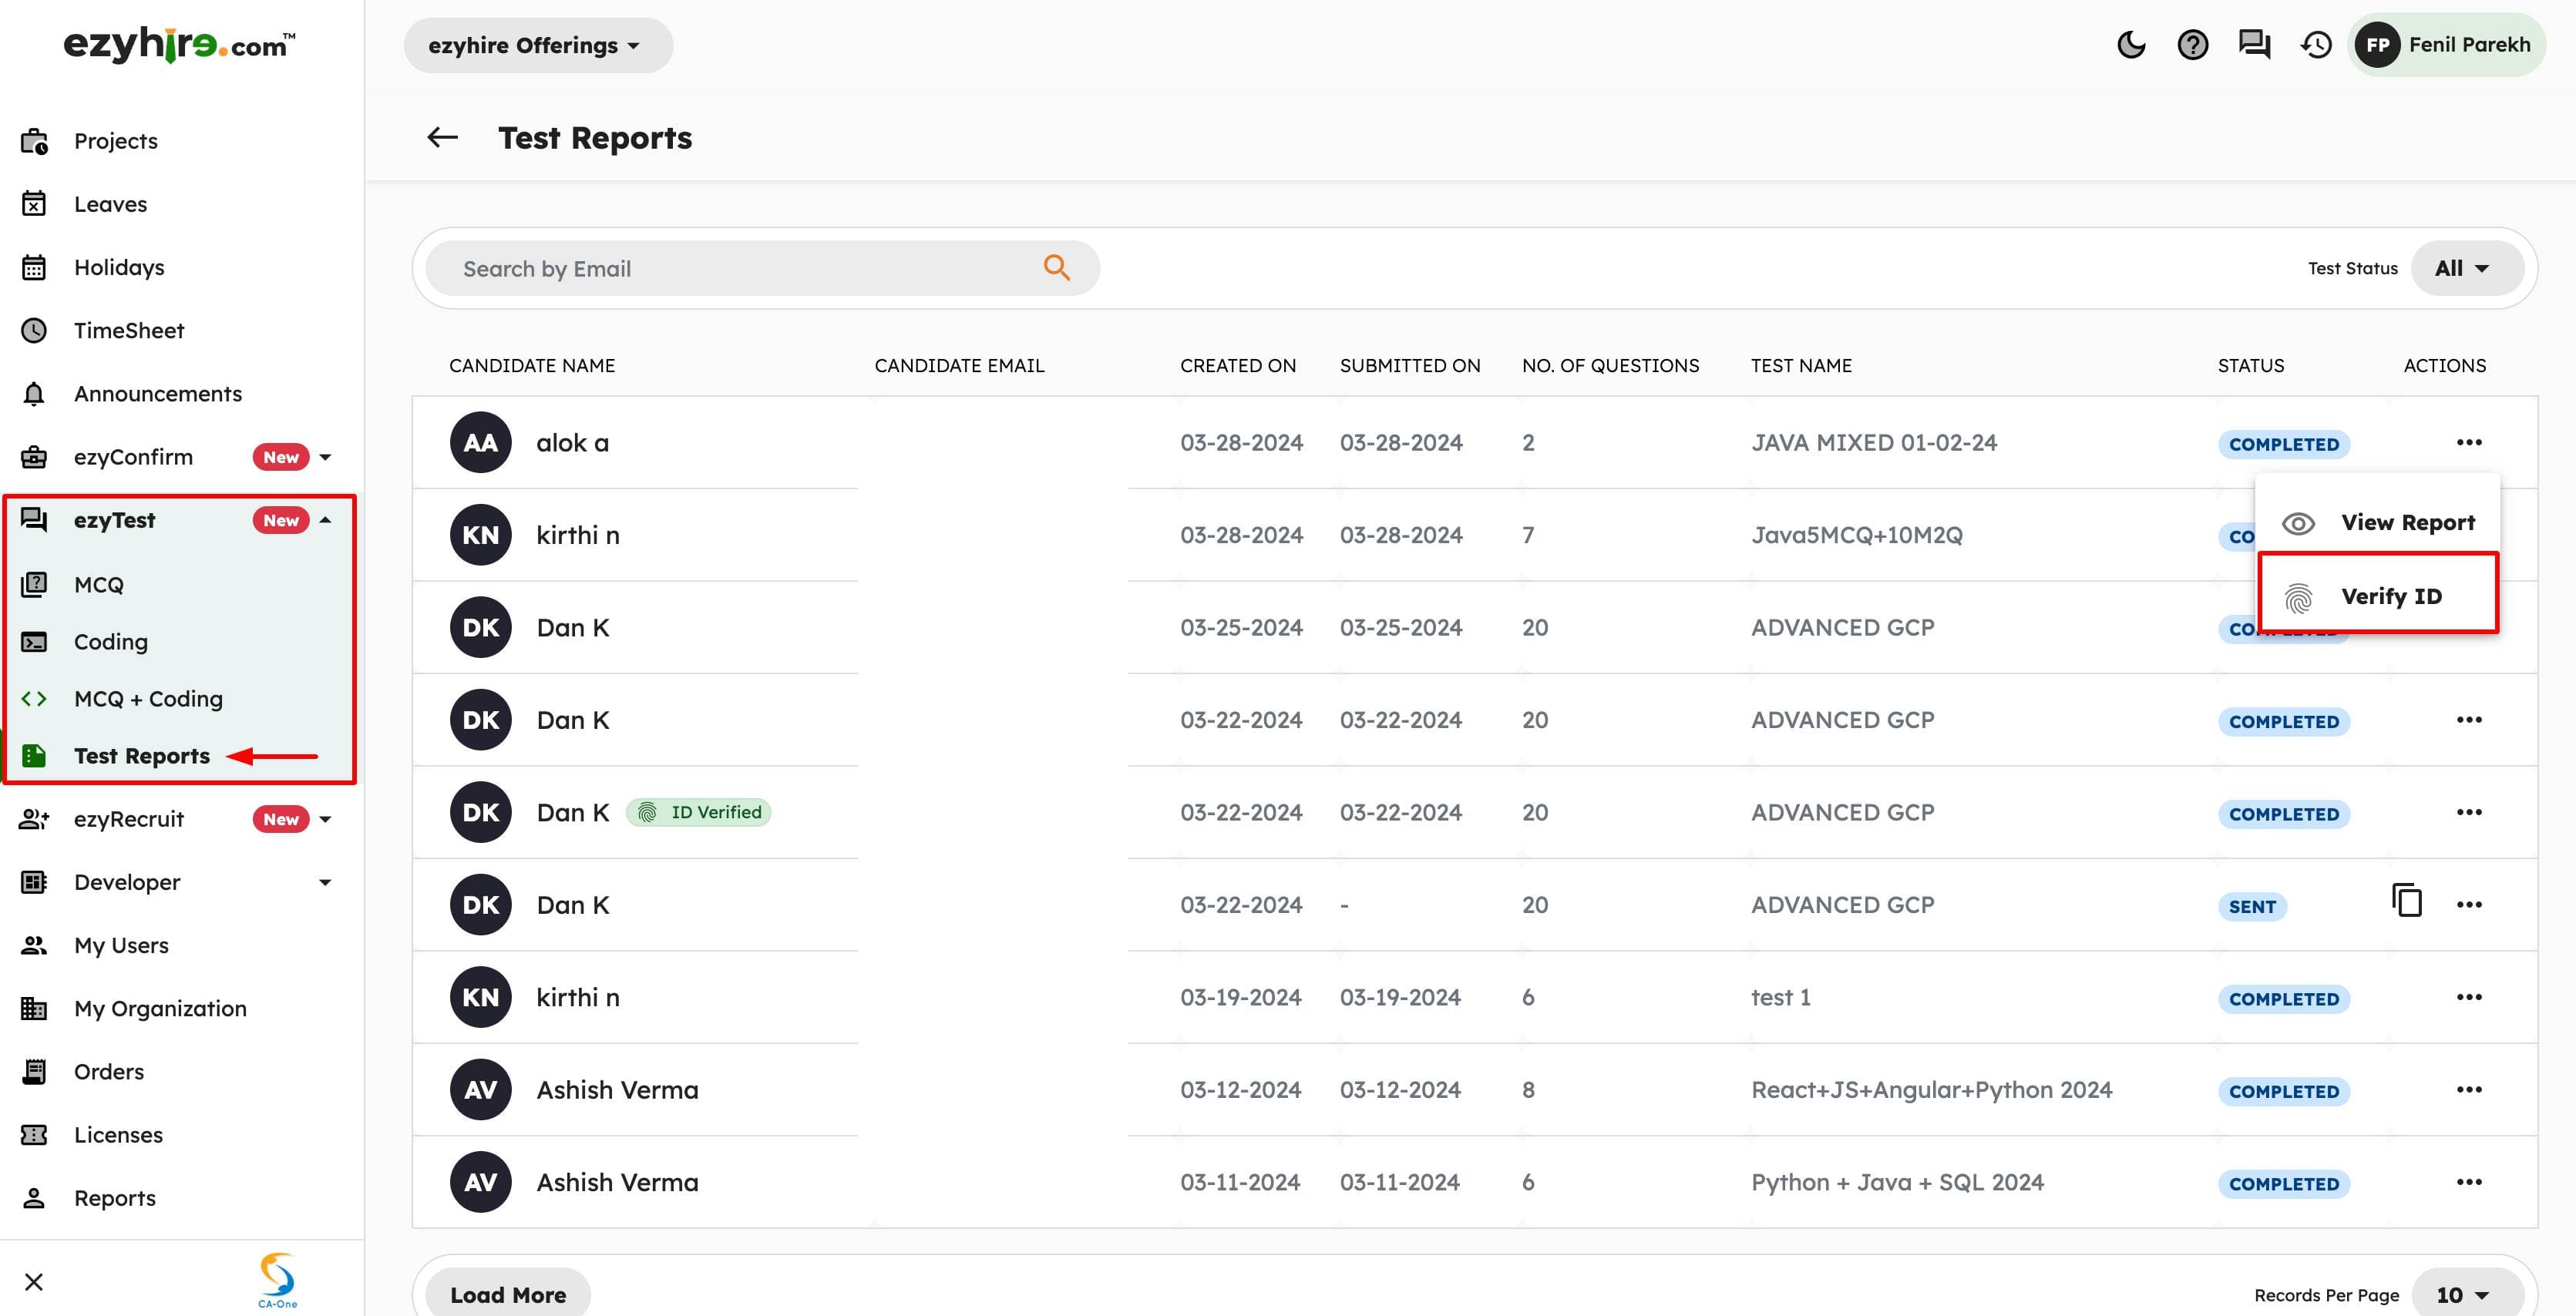Open actions menu for test 1 row
The image size is (2576, 1316).
(2469, 997)
